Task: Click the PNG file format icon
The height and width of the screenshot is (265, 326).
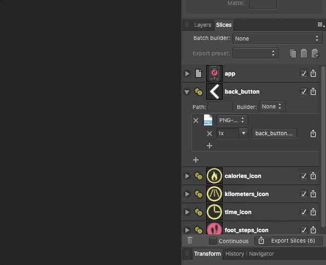Action: pos(208,120)
